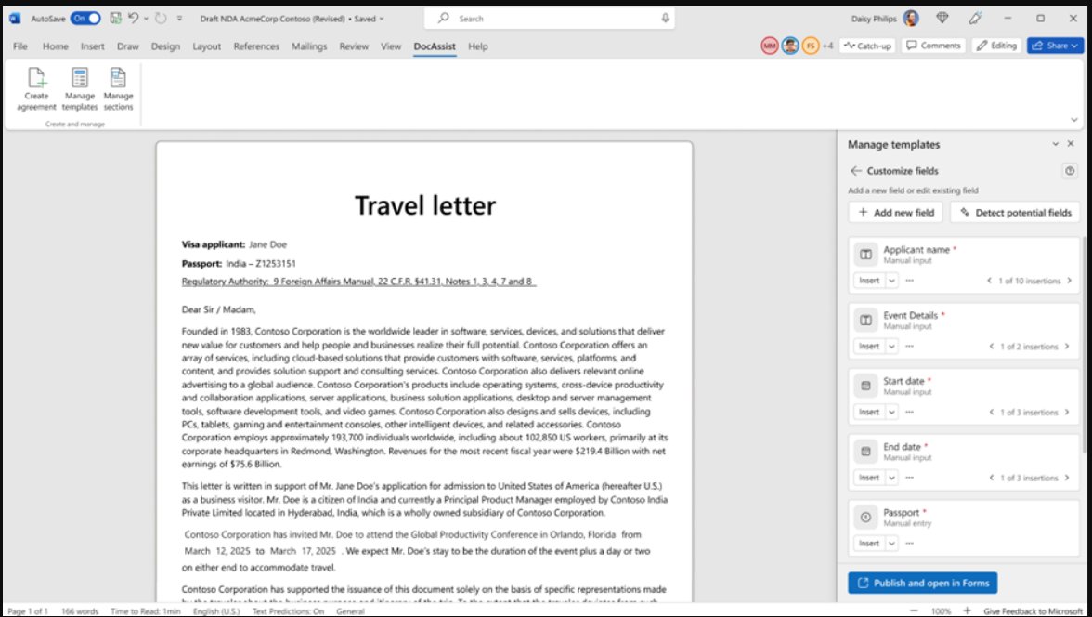Switch to the DocAssist ribbon tab
Screen dimensions: 1092x617
tap(434, 46)
